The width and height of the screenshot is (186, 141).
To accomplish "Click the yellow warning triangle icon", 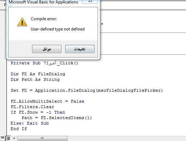I will [22, 22].
